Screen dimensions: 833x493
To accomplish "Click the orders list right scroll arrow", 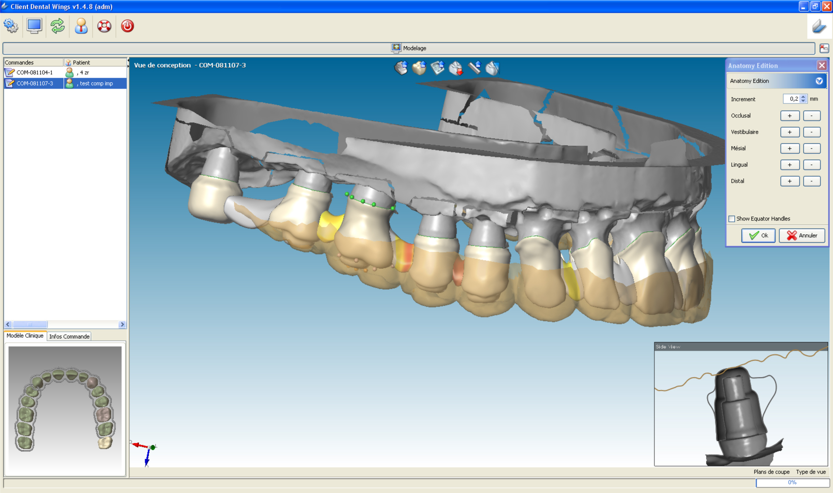I will [122, 325].
